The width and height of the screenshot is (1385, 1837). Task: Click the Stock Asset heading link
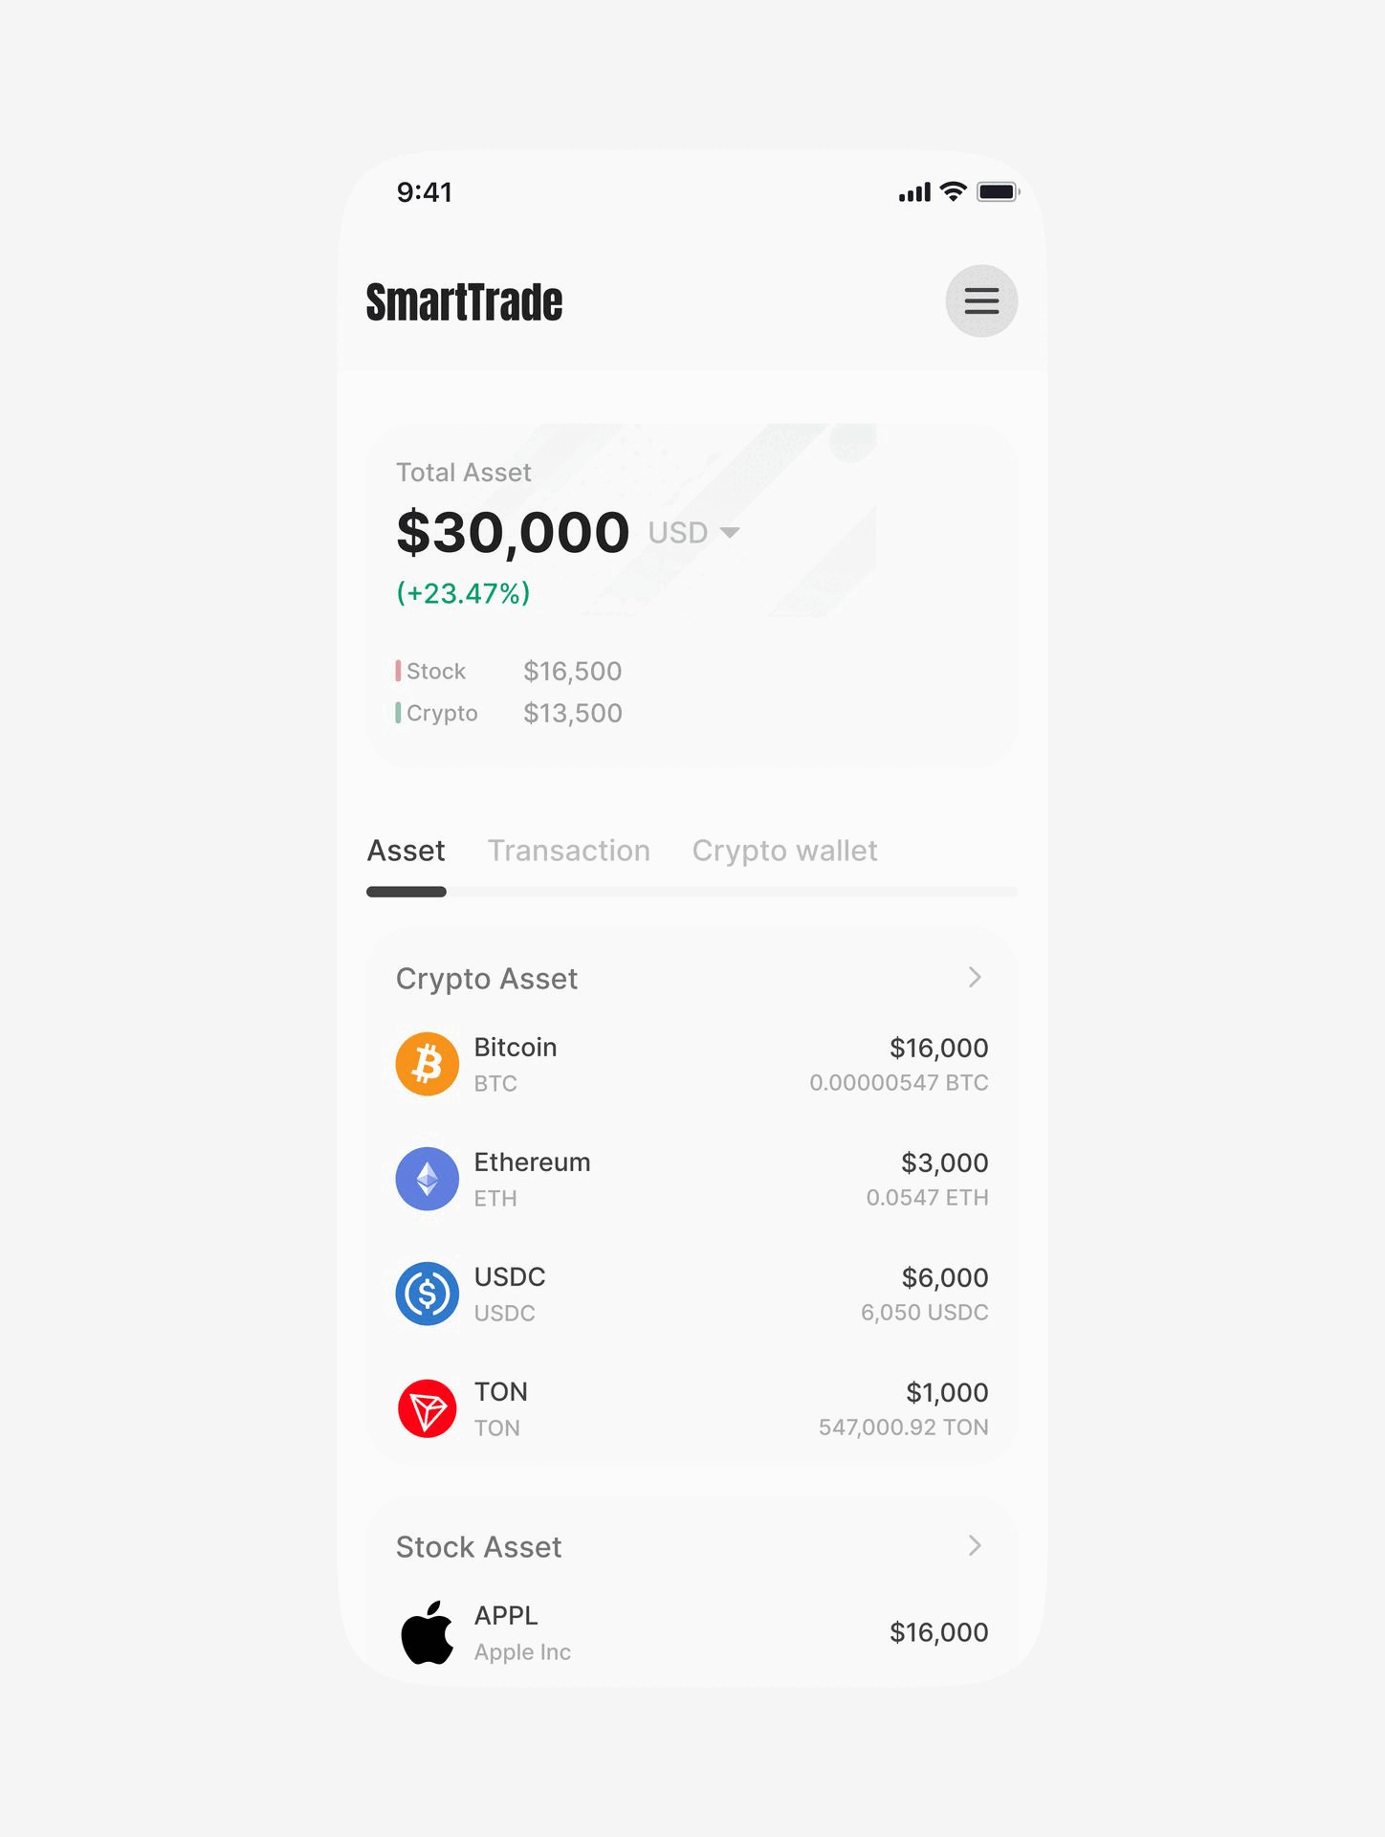click(x=478, y=1546)
